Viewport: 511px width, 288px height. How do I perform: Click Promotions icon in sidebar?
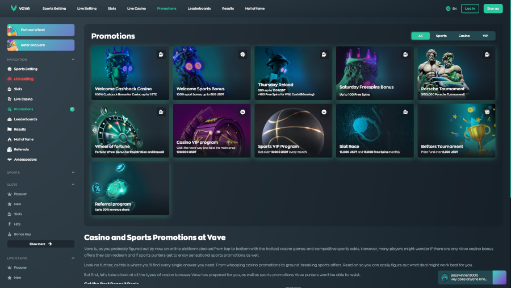tap(10, 109)
